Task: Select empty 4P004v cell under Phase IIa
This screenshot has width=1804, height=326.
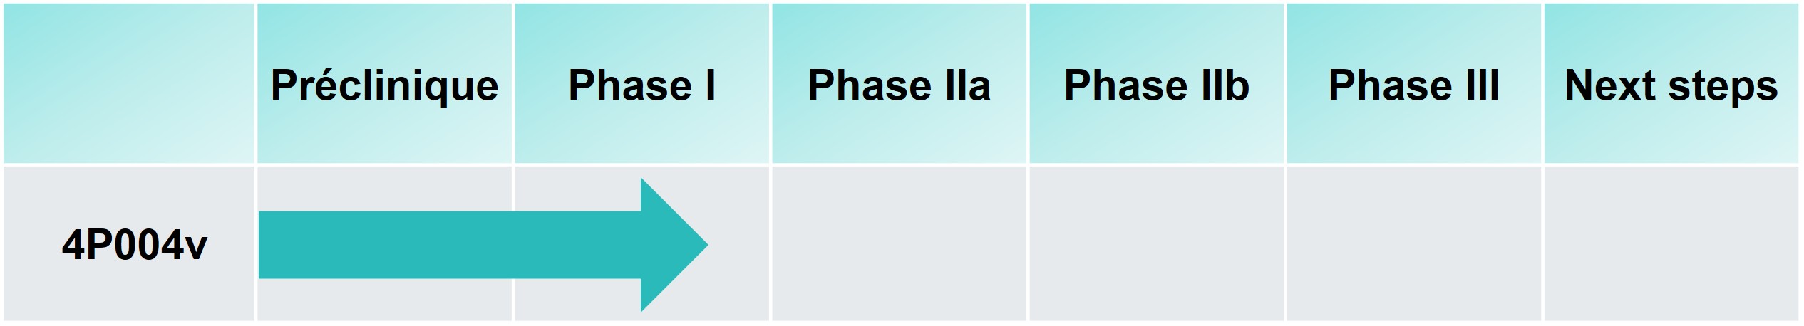Action: 899,243
